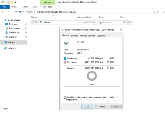165x132 pixels.
Task: Click the pin icon next to Documents
Action: click(26, 28)
